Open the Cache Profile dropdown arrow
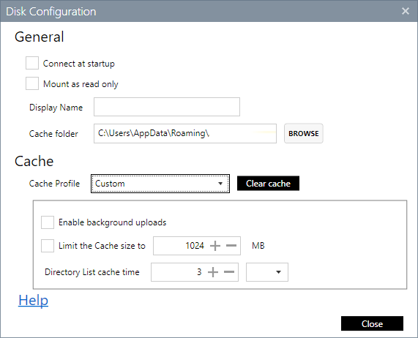Image resolution: width=418 pixels, height=338 pixels. 220,184
